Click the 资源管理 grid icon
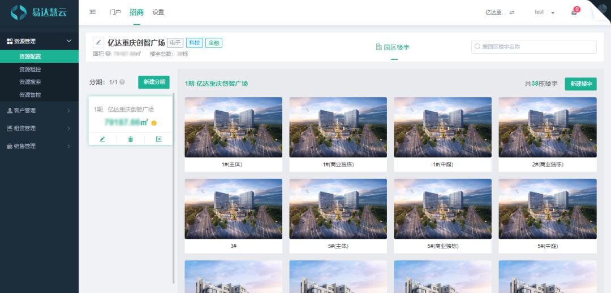The width and height of the screenshot is (611, 293). [x=10, y=41]
